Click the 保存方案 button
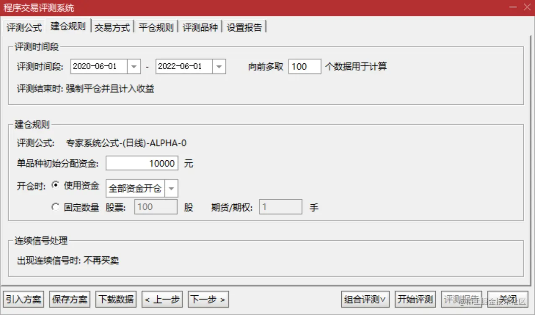Screen dimensions: 535x315 pos(70,299)
